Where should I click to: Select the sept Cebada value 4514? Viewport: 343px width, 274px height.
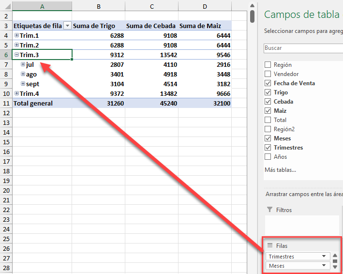click(152, 84)
